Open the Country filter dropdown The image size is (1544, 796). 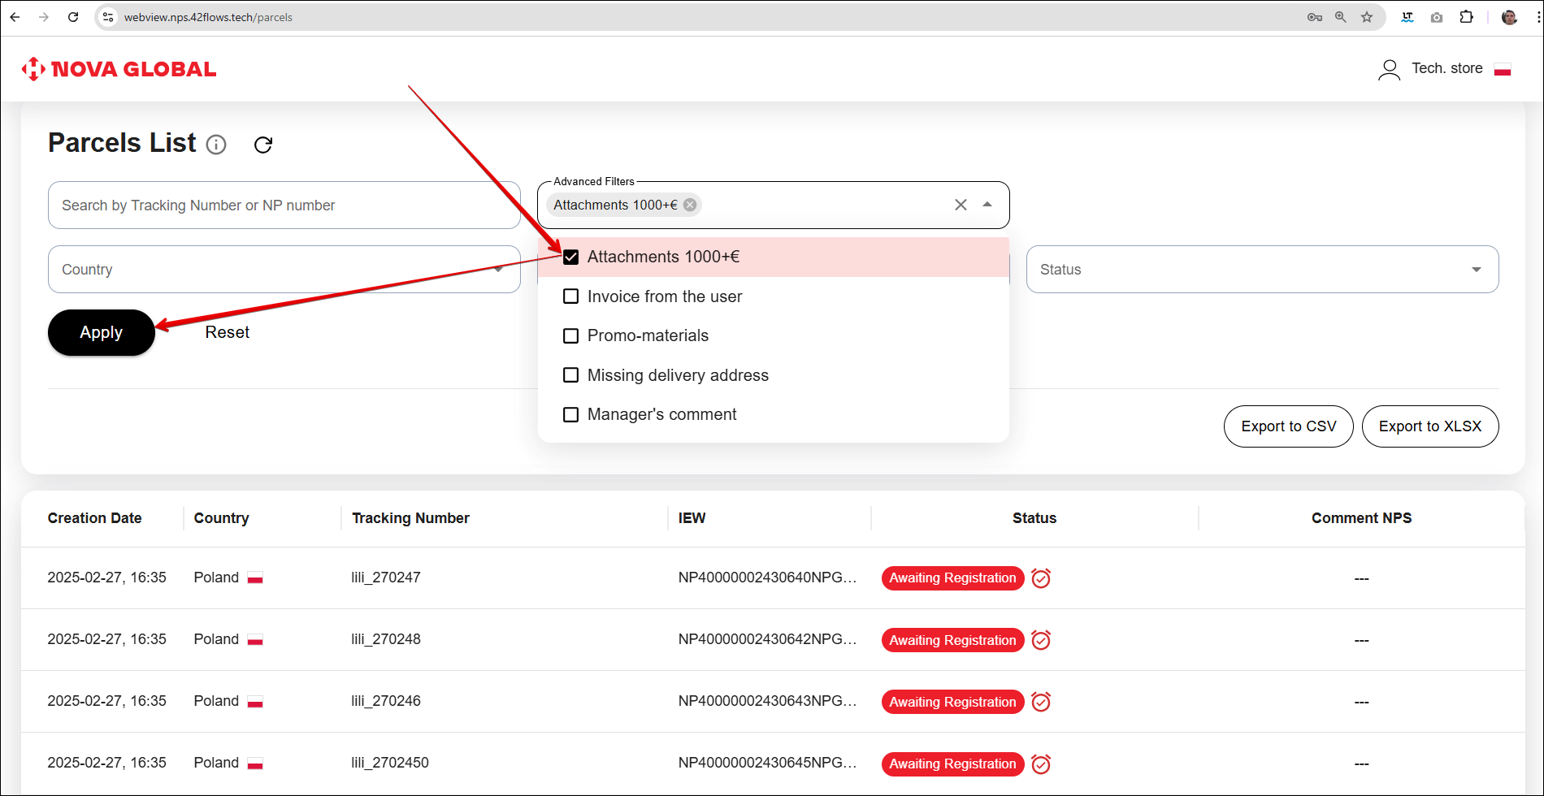[x=284, y=270]
